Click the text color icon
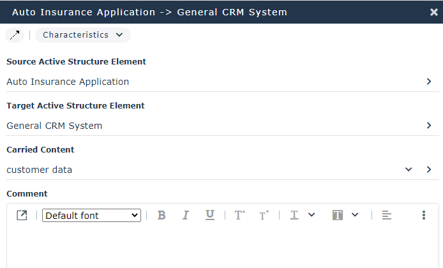The width and height of the screenshot is (443, 268). tap(294, 216)
